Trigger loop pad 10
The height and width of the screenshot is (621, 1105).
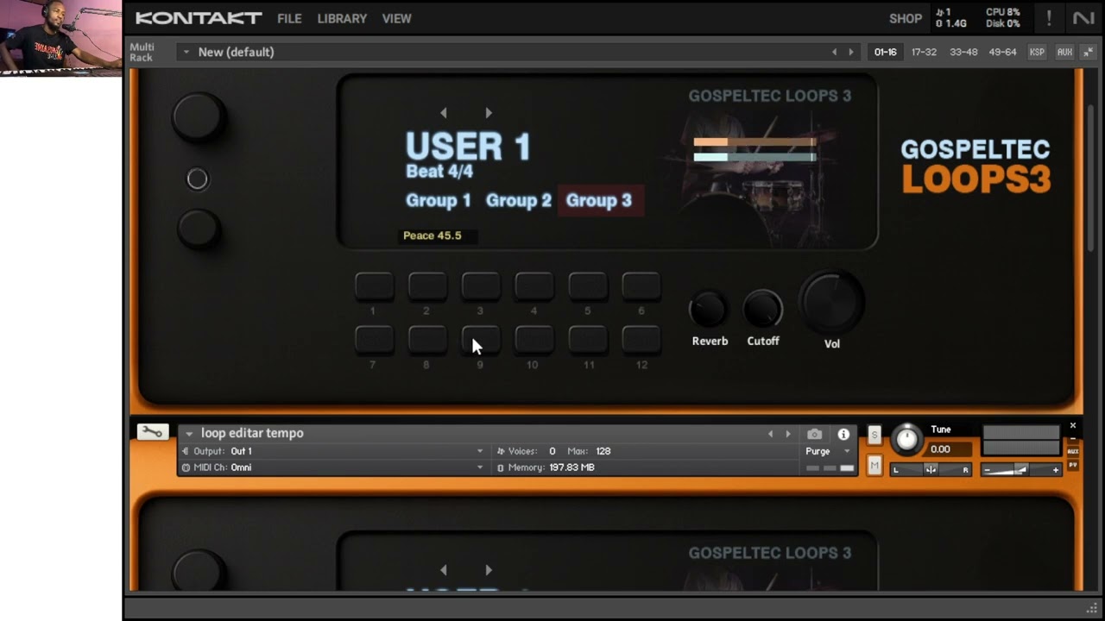(x=534, y=340)
